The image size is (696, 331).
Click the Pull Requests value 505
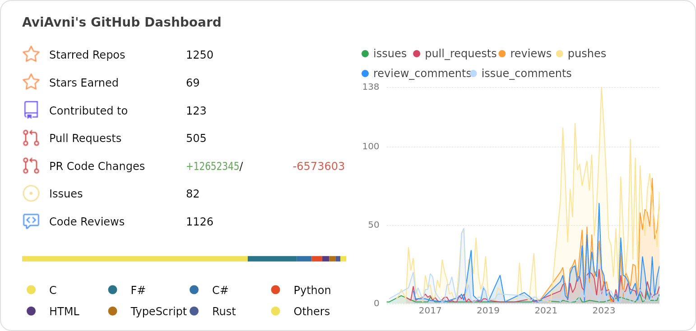[196, 138]
